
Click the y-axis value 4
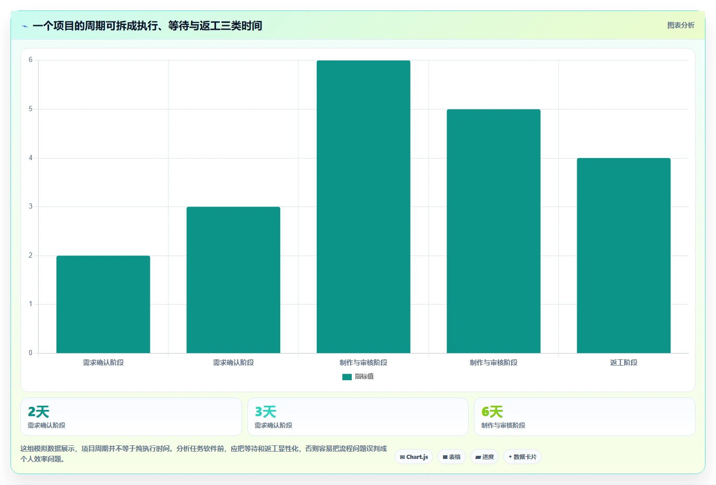30,158
